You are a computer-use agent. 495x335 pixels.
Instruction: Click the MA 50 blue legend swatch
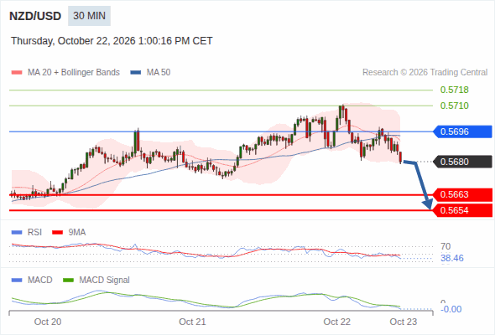136,73
